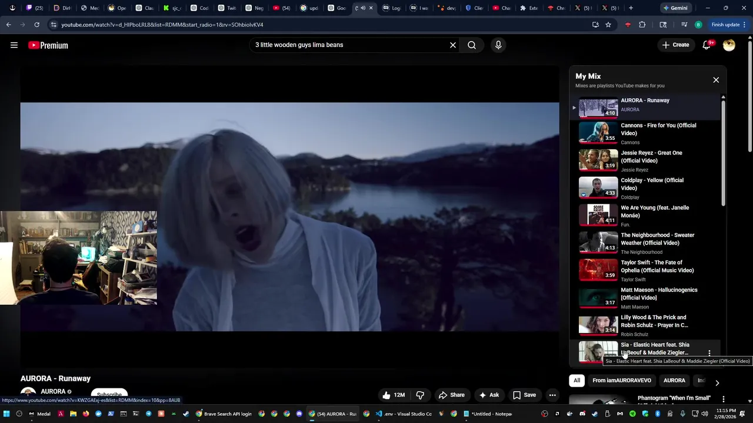Screen dimensions: 753x423
Task: Switch to the Brave Search API login window
Action: coord(223,414)
